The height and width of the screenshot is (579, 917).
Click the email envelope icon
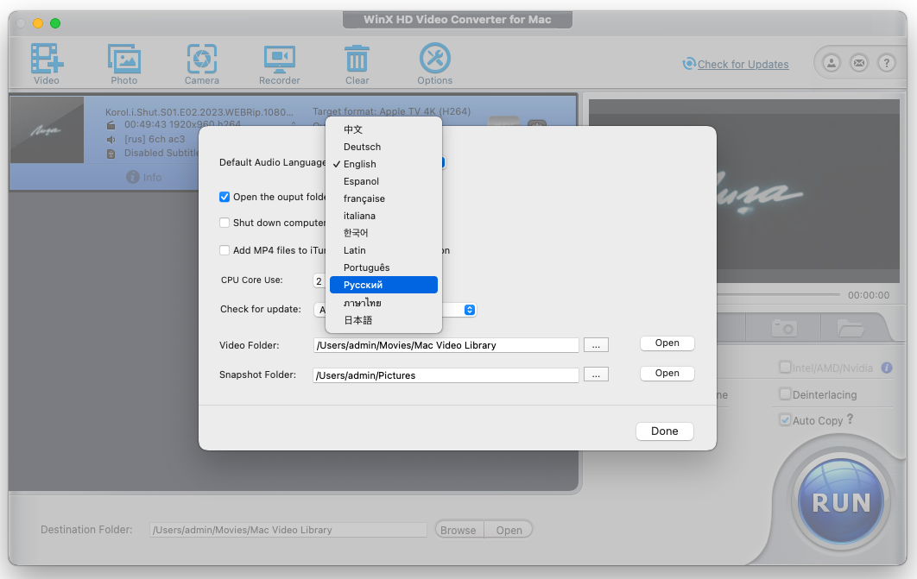click(858, 62)
